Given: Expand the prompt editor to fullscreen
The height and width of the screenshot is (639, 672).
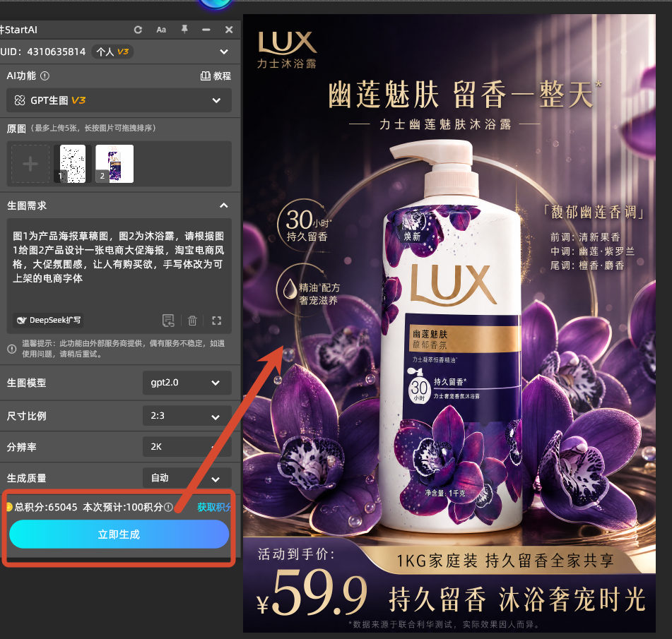Looking at the screenshot, I should (x=216, y=321).
